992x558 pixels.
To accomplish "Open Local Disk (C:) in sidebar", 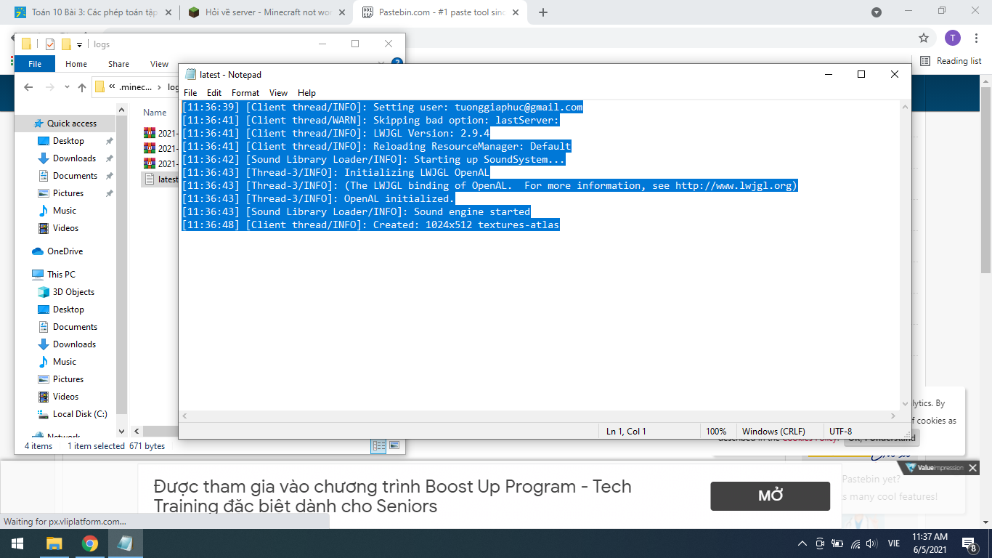I will pyautogui.click(x=80, y=414).
